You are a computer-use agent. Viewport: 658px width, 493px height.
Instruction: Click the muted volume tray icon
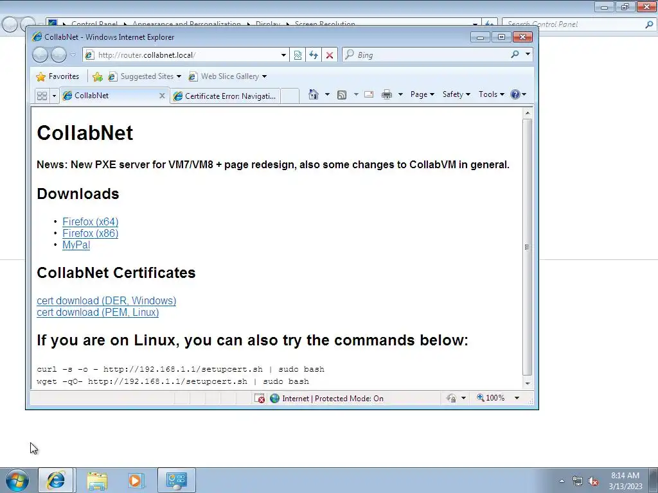pos(593,481)
